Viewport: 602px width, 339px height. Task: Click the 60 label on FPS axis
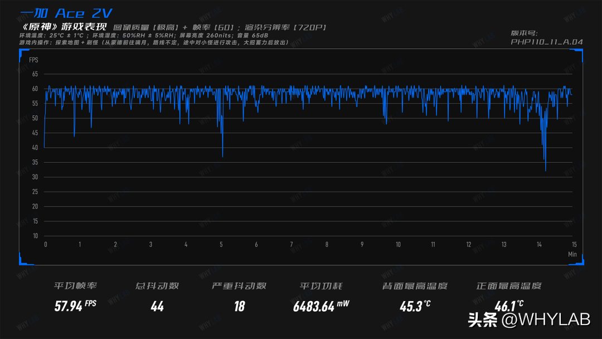pyautogui.click(x=35, y=89)
